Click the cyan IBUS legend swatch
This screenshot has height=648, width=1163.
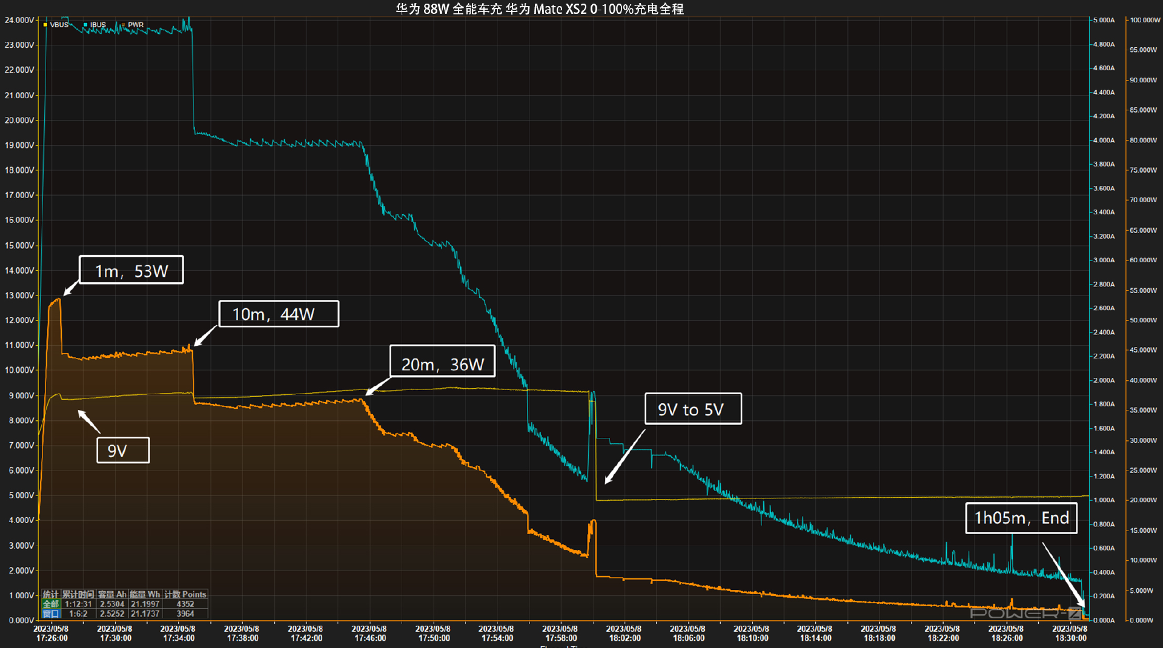click(85, 25)
